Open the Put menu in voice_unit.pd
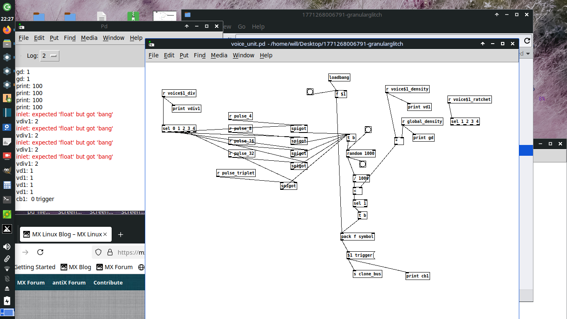The height and width of the screenshot is (319, 567). [184, 55]
